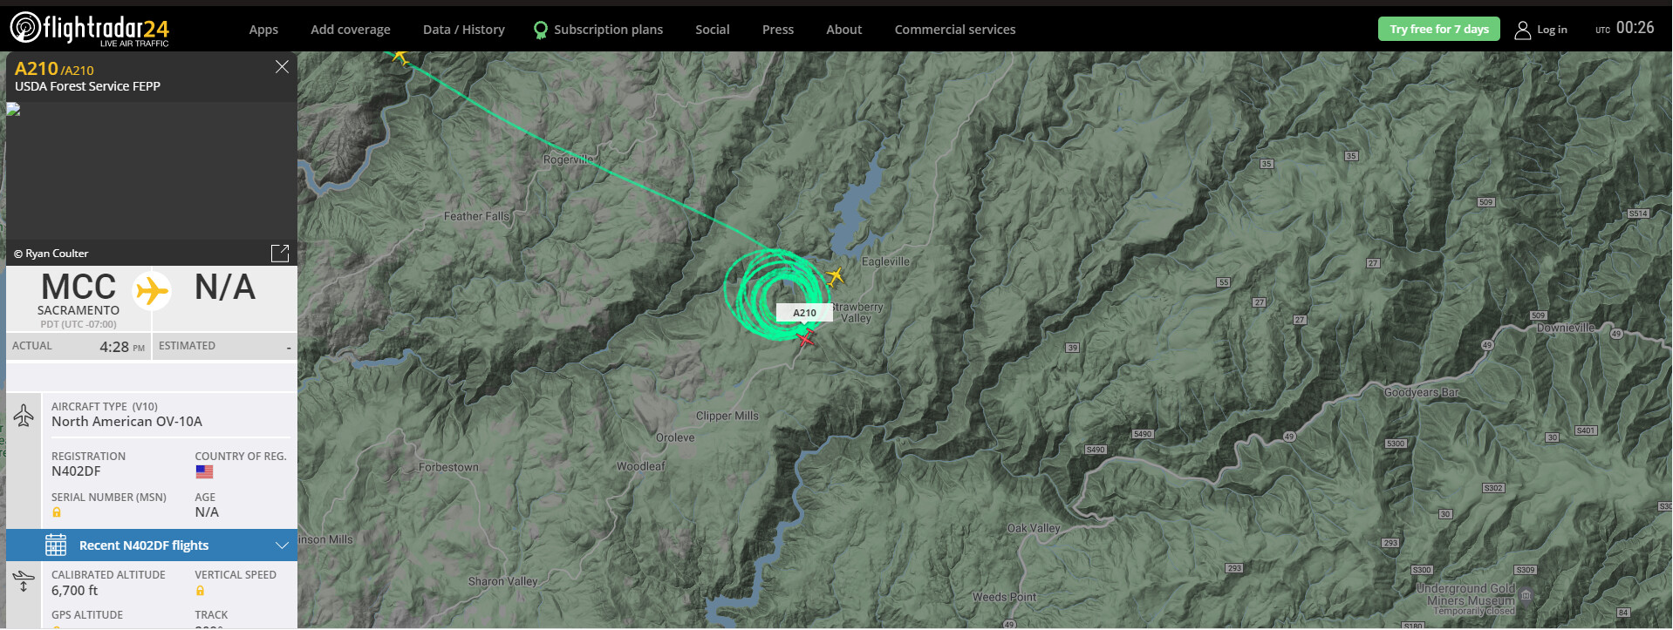The height and width of the screenshot is (630, 1673).
Task: Select the yellow aircraft near Eagleville
Action: click(x=835, y=277)
